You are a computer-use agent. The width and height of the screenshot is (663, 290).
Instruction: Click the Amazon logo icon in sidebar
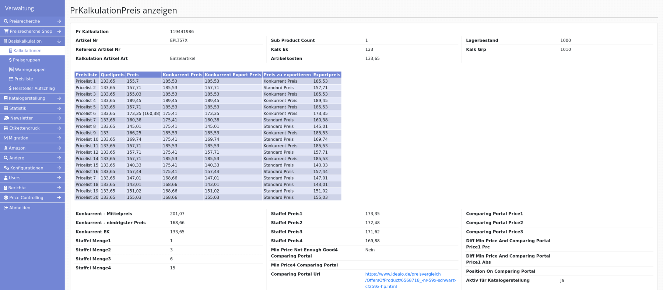[x=6, y=148]
